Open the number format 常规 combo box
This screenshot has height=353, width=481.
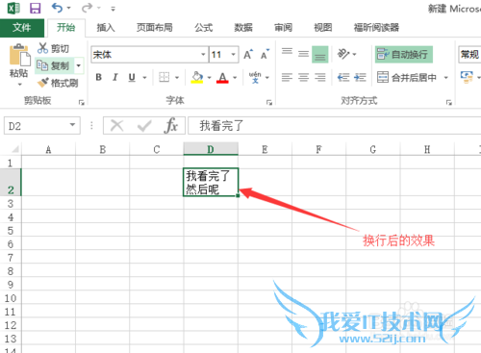469,55
